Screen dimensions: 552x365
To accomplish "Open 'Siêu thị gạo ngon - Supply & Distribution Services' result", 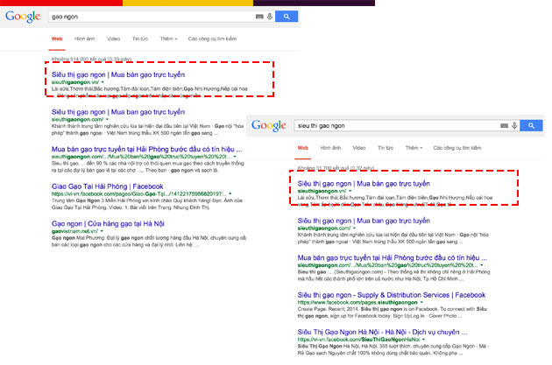I will tap(392, 295).
